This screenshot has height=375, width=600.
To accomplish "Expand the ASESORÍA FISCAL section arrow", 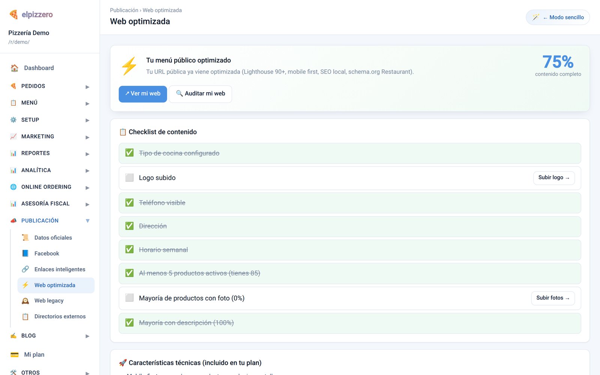I will click(87, 204).
